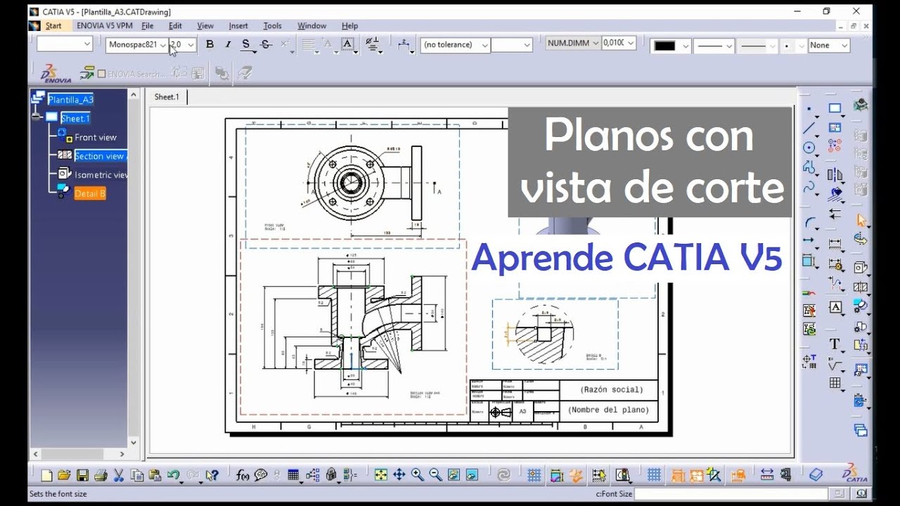
Task: Click the Roughness Symbol icon
Action: click(835, 364)
